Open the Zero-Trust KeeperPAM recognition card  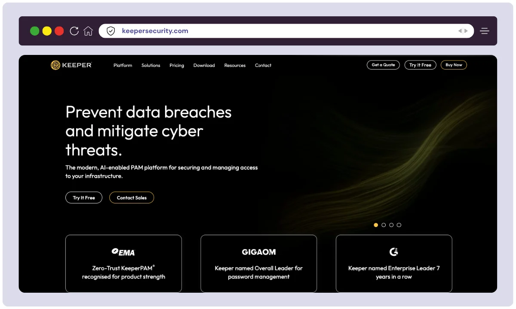tap(123, 264)
